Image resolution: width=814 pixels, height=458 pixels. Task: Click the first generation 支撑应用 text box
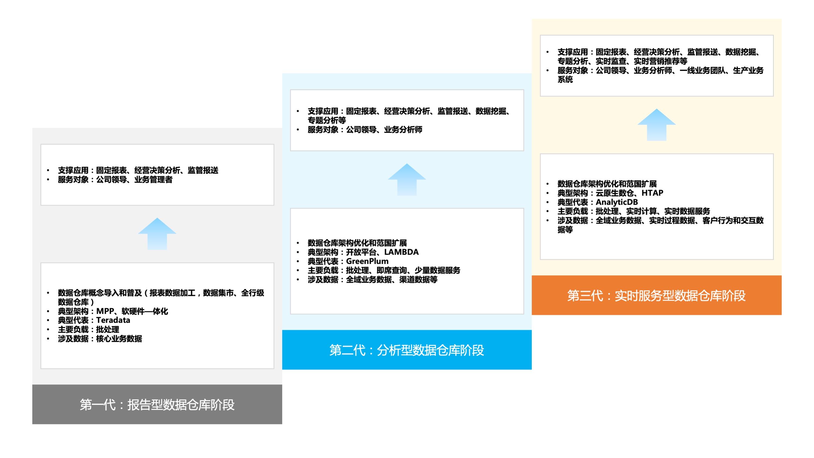[138, 170]
